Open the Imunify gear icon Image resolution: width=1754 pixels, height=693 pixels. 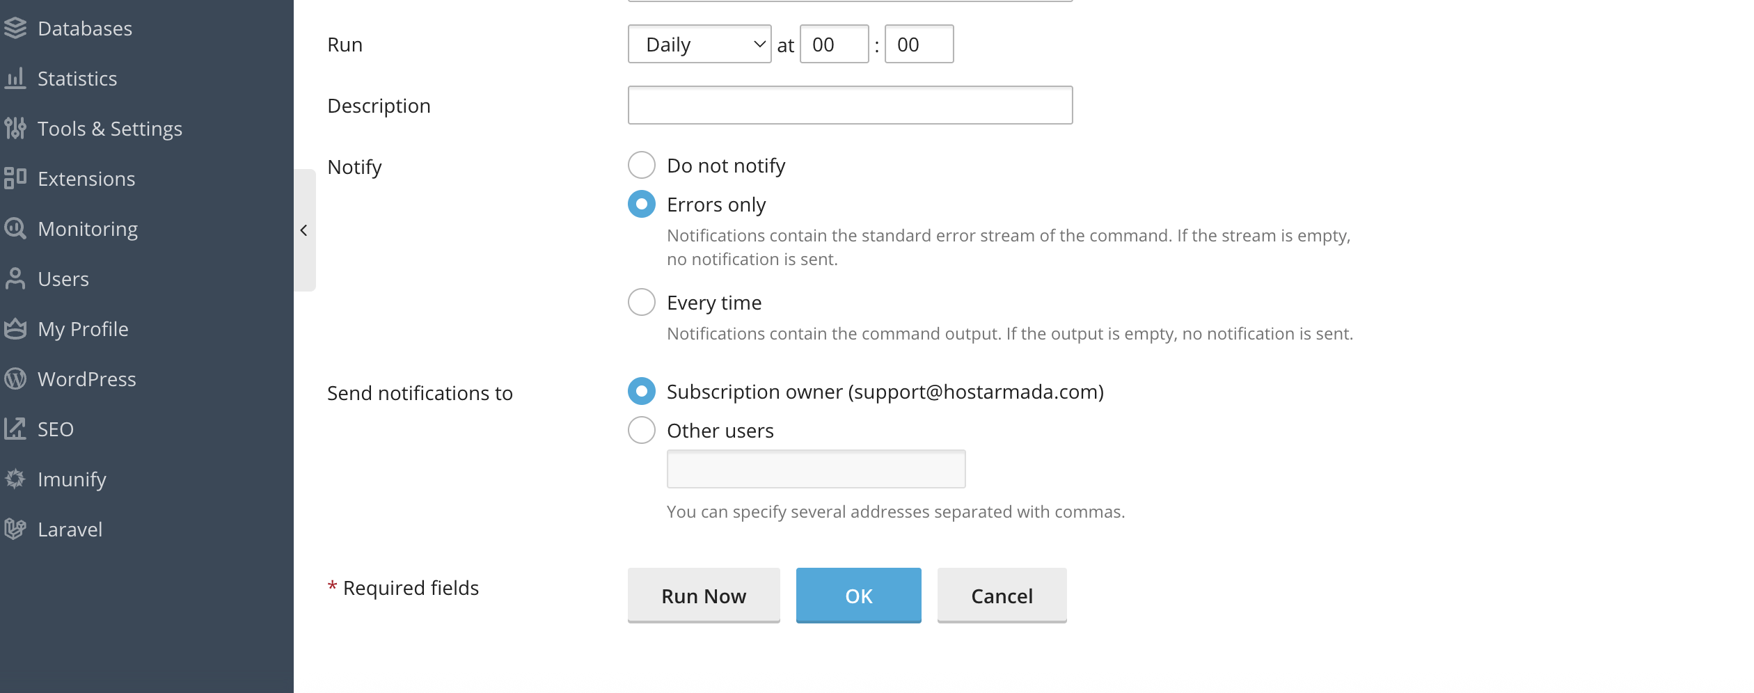coord(15,479)
